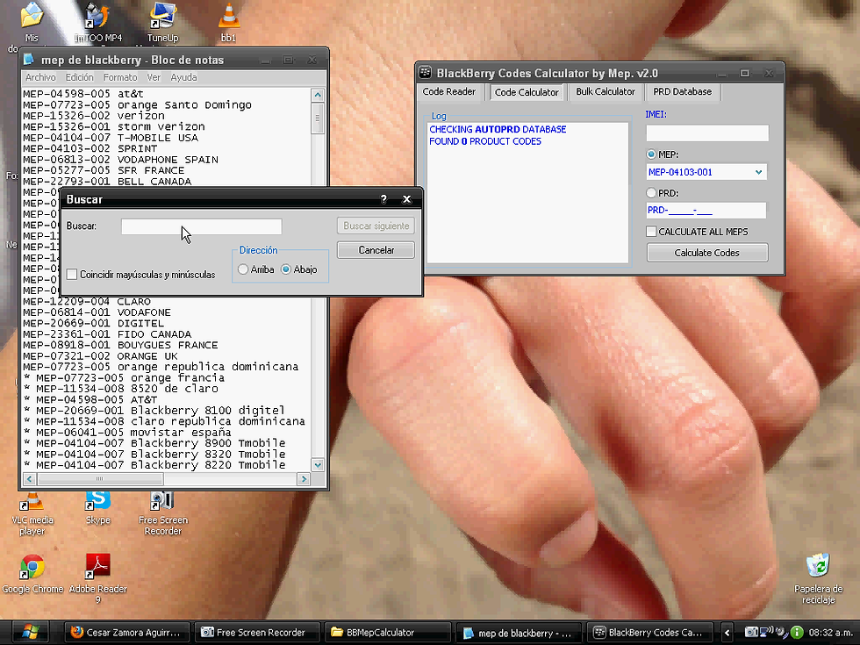Switch to the PRD Database tab
The image size is (860, 645).
click(683, 91)
